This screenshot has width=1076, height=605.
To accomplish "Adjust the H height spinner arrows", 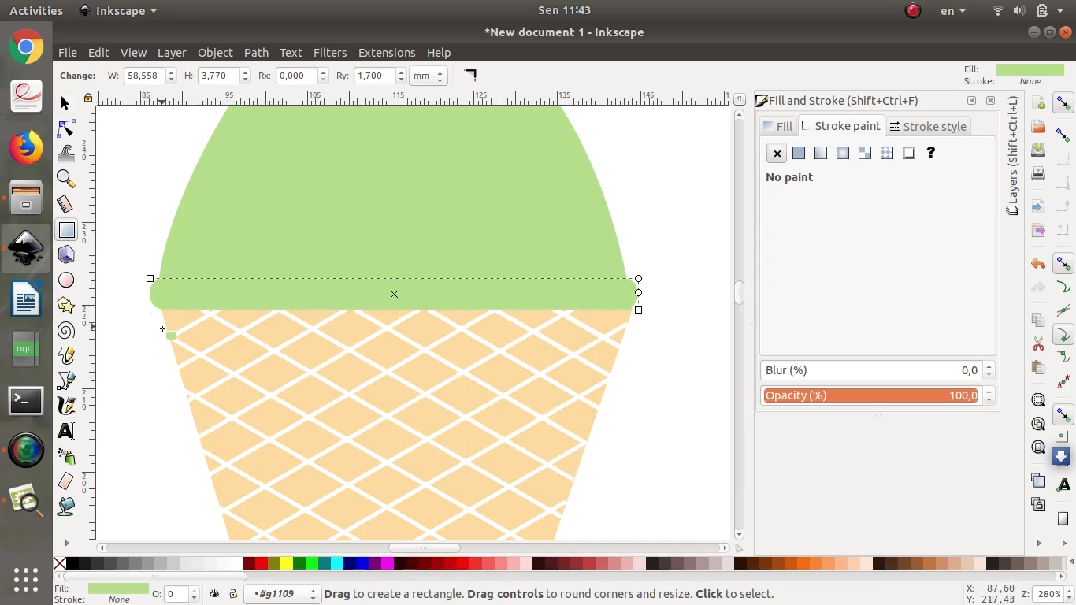I will pyautogui.click(x=245, y=76).
